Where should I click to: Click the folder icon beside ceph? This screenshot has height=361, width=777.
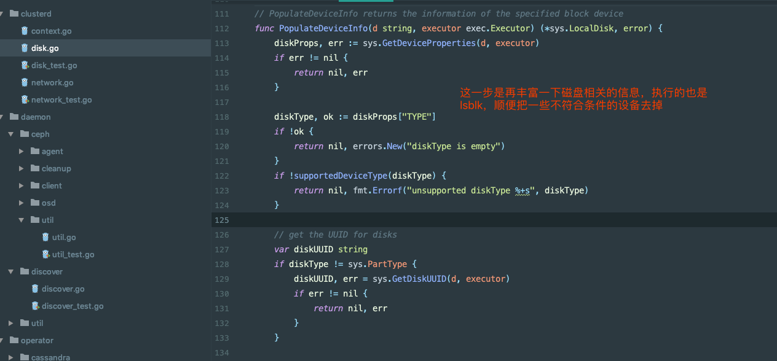pyautogui.click(x=25, y=134)
